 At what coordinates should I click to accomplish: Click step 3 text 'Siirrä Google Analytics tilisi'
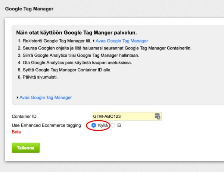(81, 55)
